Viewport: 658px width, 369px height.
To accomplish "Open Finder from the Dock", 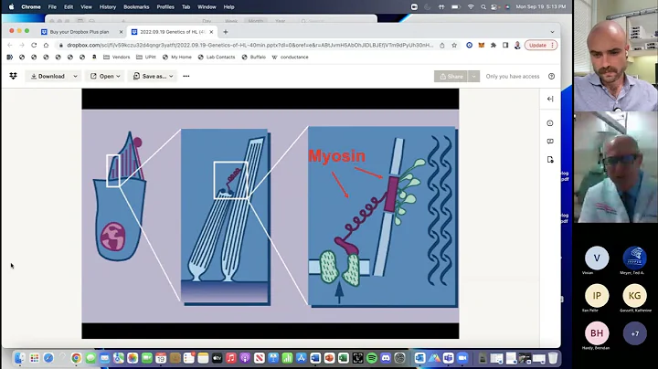I will coord(20,358).
